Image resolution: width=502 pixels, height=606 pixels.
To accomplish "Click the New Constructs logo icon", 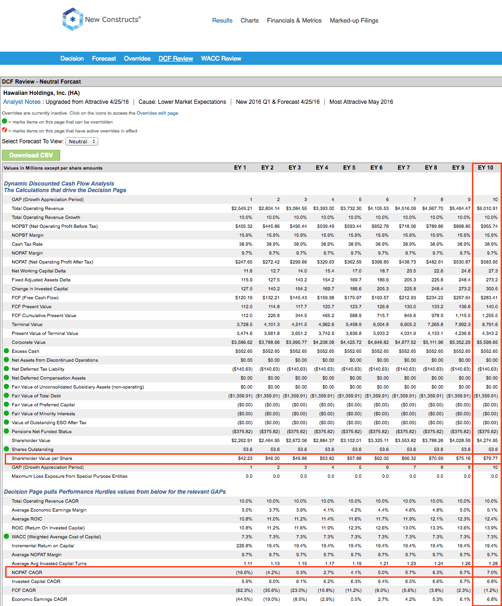I will tap(72, 19).
